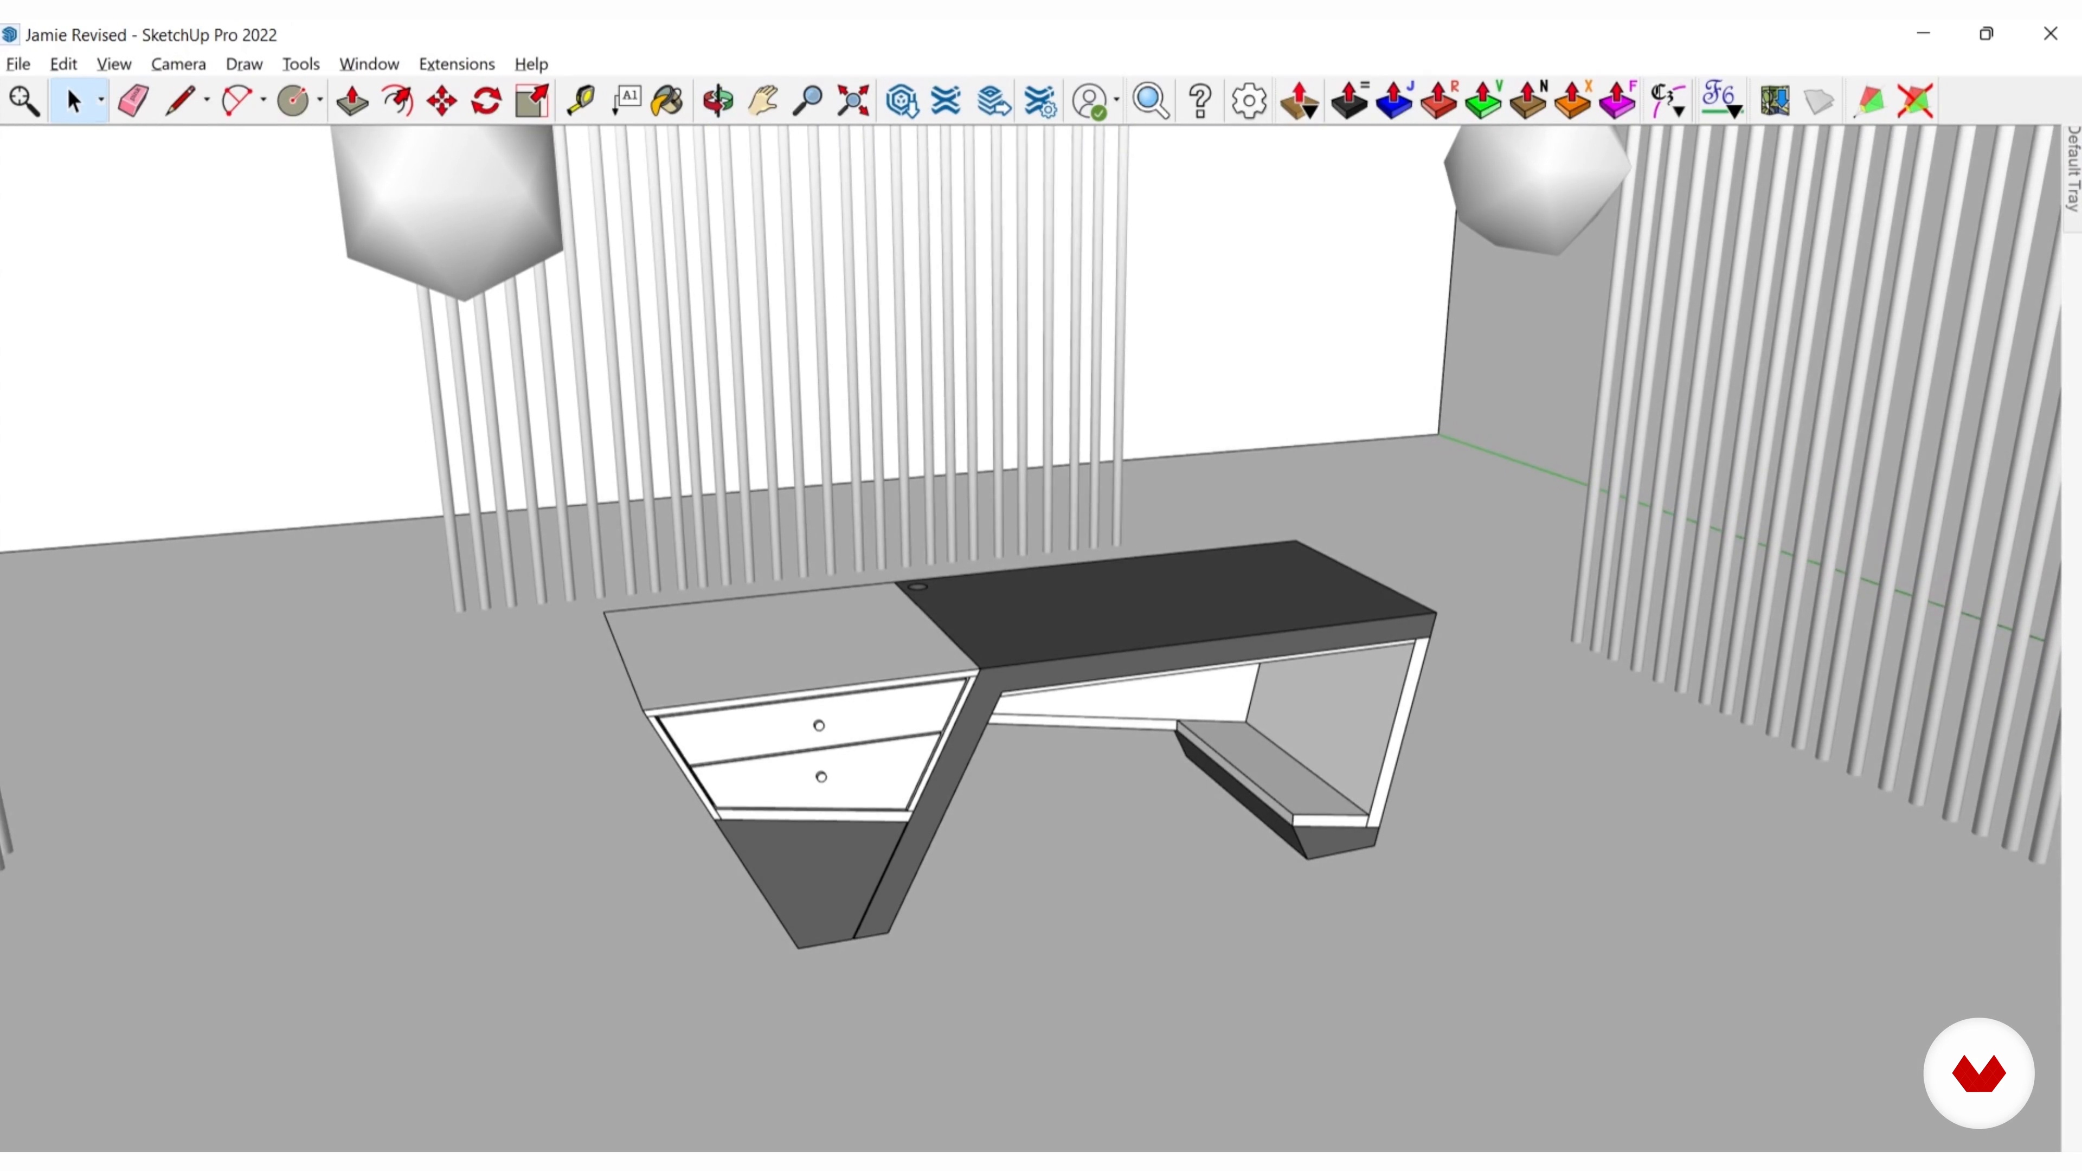Select the Pan hand tool
The image size is (2082, 1171).
762,101
